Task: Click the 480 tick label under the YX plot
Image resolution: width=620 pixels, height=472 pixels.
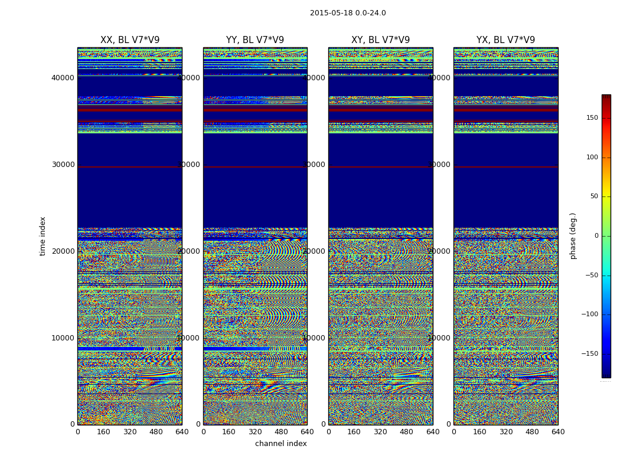Action: pyautogui.click(x=532, y=432)
